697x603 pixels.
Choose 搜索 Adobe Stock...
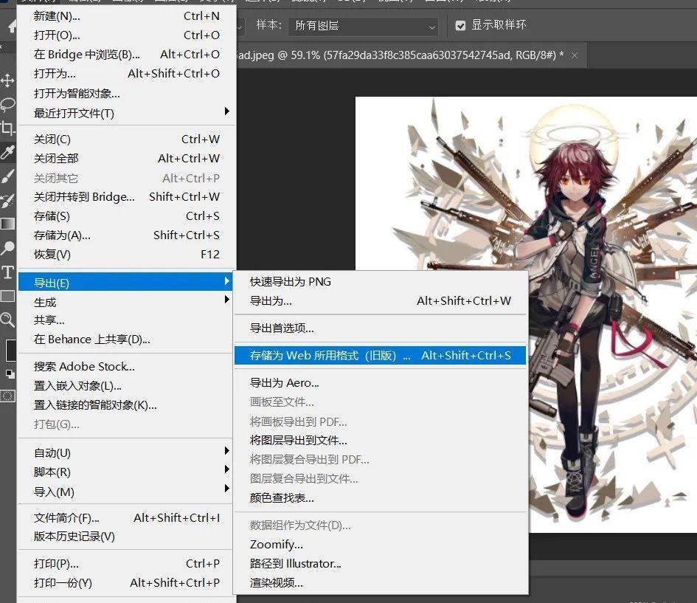click(127, 366)
